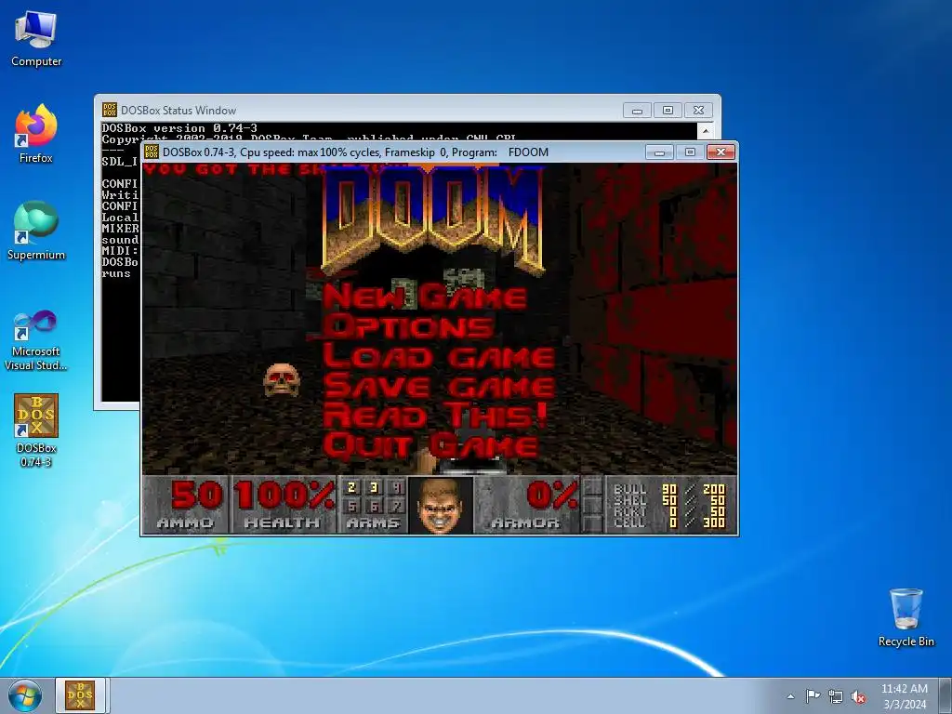Click the DOSBox icon in FDOOM title bar

click(152, 152)
